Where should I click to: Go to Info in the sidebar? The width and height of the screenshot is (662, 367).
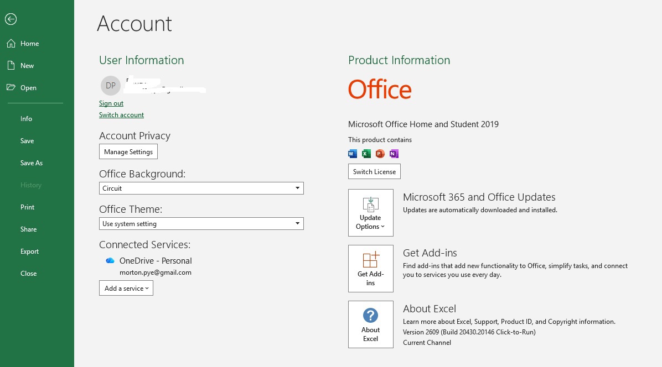tap(26, 119)
